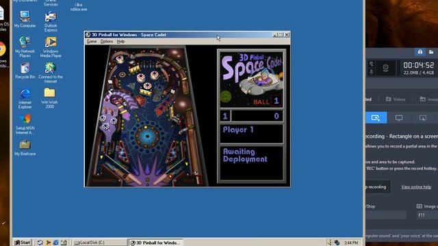This screenshot has width=438, height=246.
Task: Click the Start button
Action: tap(23, 243)
